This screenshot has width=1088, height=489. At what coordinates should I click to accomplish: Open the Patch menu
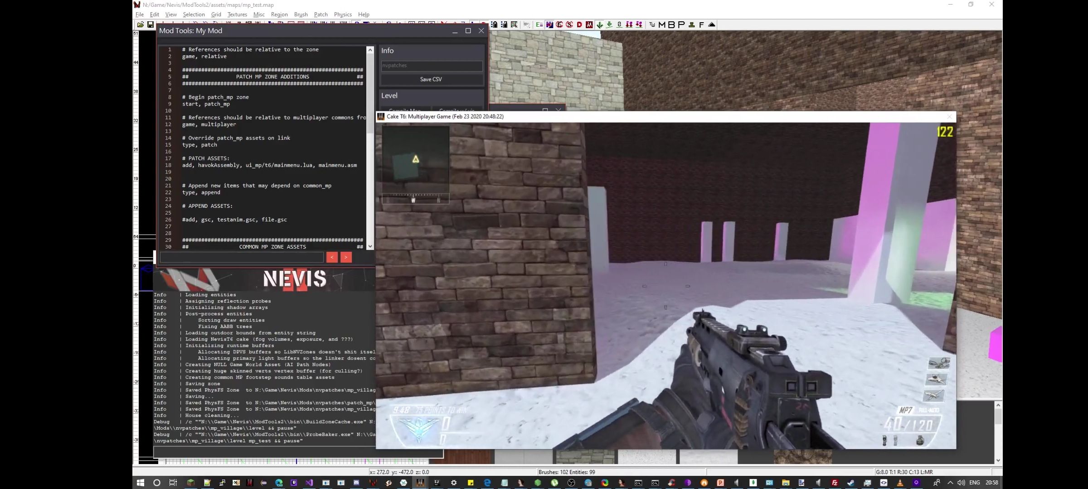tap(321, 14)
